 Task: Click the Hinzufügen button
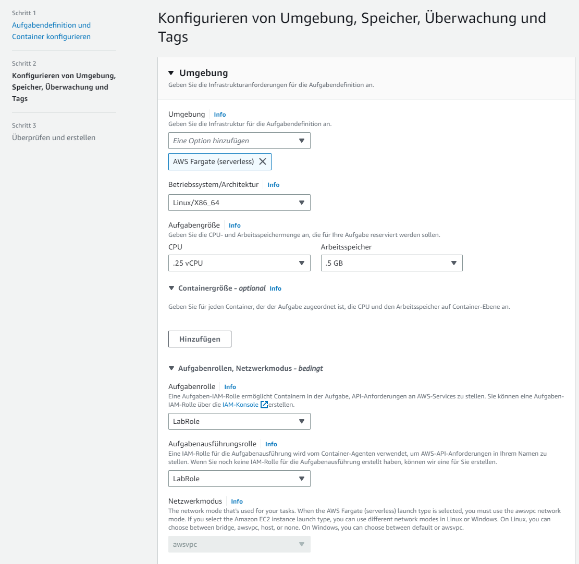click(x=200, y=339)
